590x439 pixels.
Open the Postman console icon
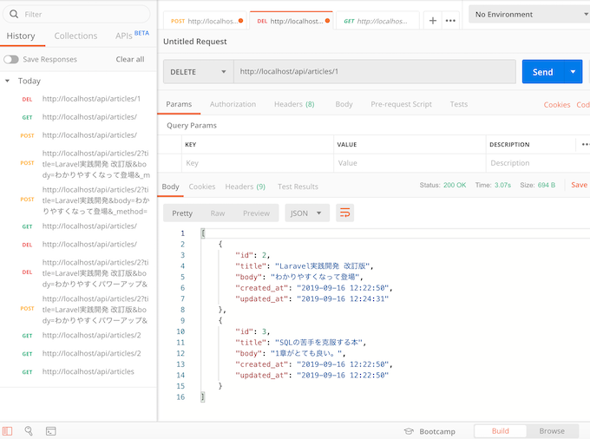click(51, 431)
